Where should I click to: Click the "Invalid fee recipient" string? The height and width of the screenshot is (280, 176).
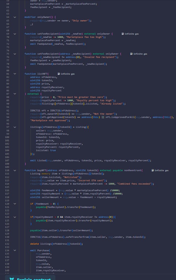tap(99, 57)
